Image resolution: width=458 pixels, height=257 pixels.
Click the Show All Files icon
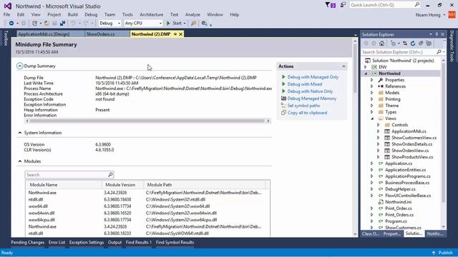pos(429,44)
